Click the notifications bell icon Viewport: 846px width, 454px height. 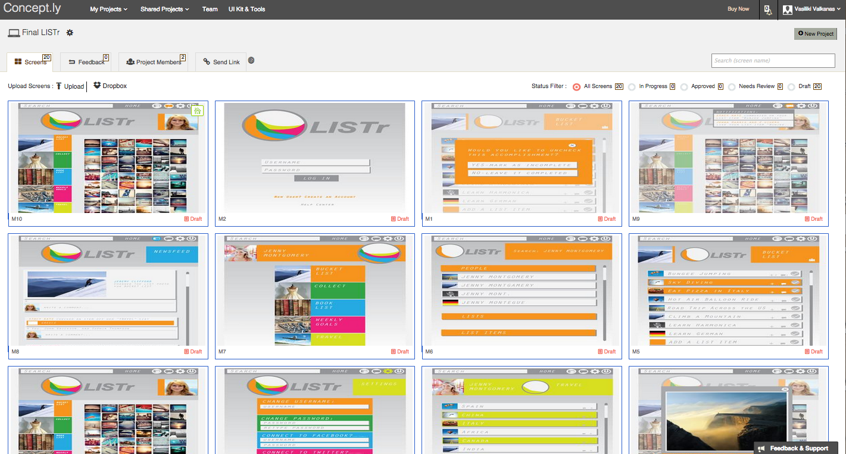pos(768,9)
